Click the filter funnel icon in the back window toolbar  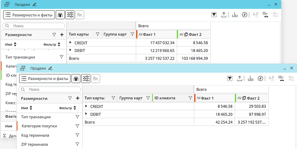point(214,15)
